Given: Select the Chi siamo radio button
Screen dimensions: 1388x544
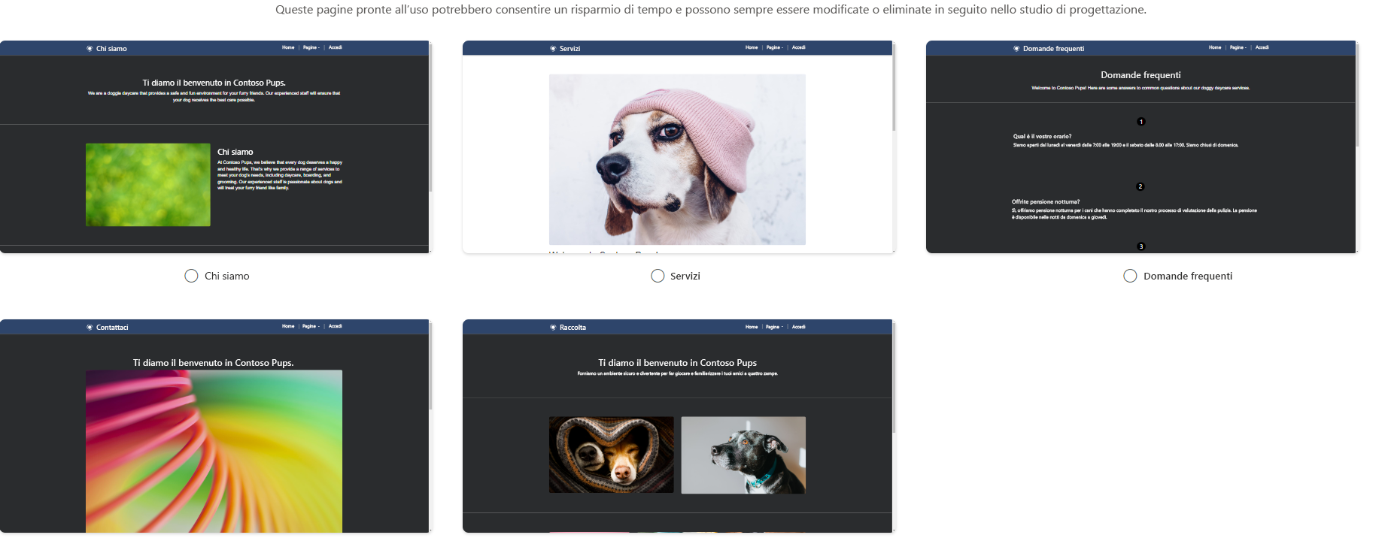Looking at the screenshot, I should pos(191,276).
